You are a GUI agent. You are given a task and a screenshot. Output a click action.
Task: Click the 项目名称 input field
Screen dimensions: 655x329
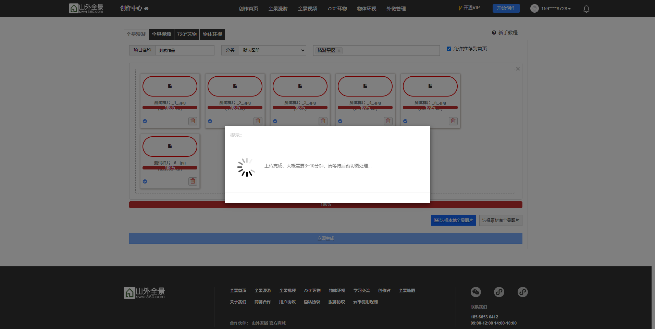[185, 50]
